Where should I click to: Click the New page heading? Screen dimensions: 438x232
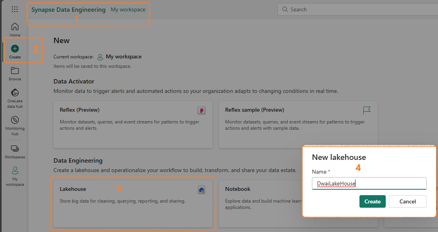[x=61, y=41]
